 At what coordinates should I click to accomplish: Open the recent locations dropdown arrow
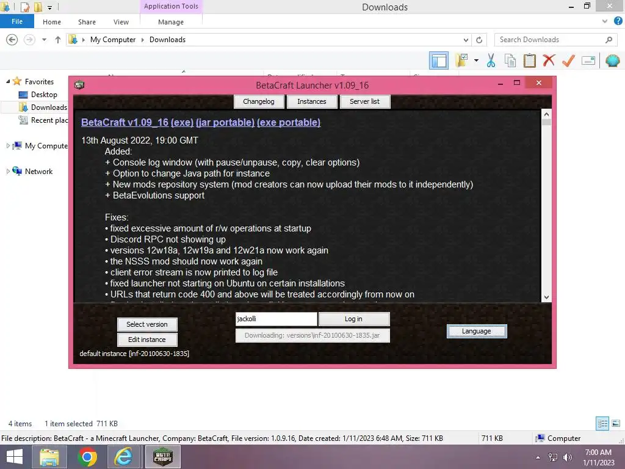tap(44, 40)
